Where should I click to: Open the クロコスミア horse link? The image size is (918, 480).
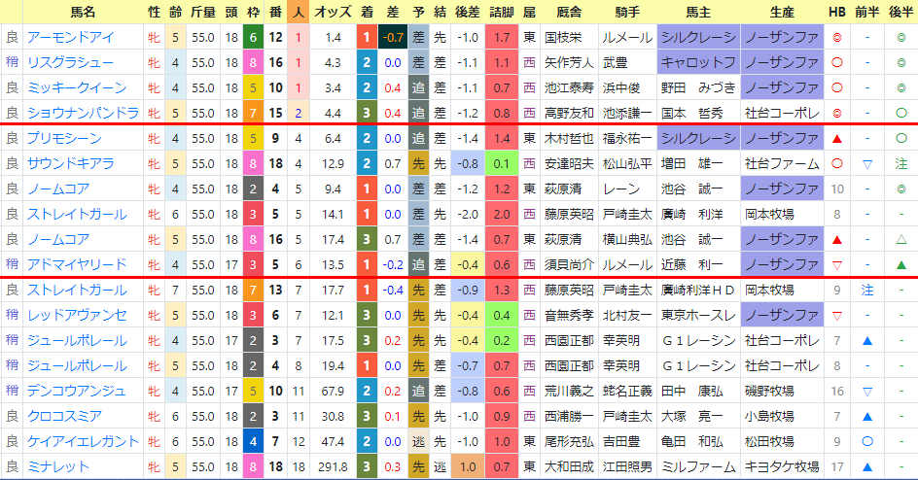(x=64, y=416)
